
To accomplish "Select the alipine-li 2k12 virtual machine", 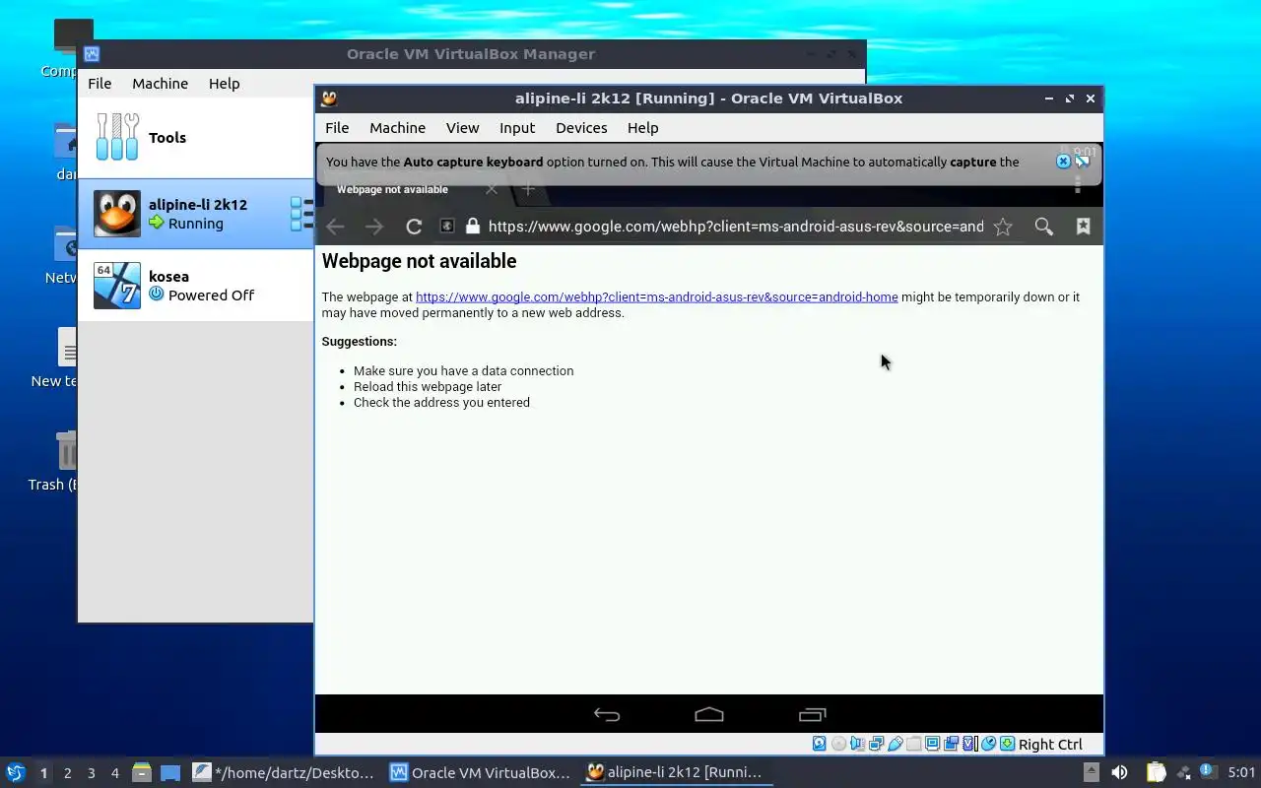I will point(195,214).
